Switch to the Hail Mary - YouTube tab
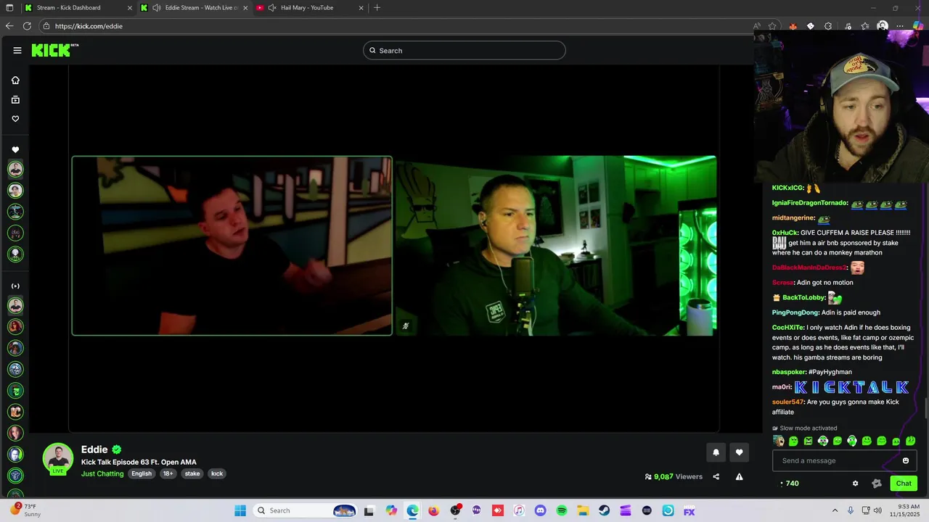929x522 pixels. click(308, 8)
